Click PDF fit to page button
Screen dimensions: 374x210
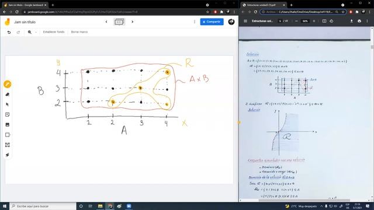click(x=324, y=21)
